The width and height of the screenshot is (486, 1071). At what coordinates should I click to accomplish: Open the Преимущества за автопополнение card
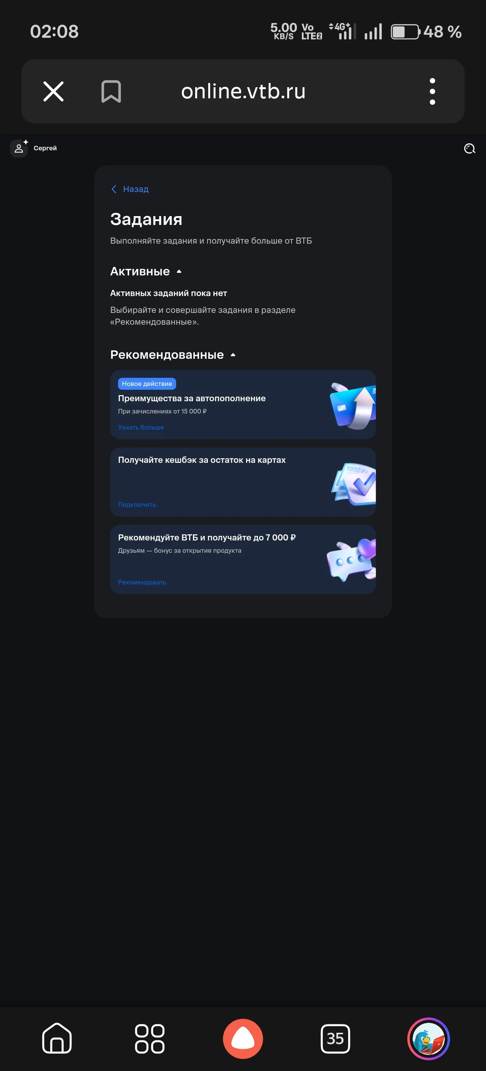coord(243,405)
